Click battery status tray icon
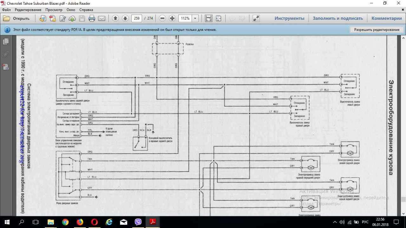The image size is (406, 228). (357, 222)
